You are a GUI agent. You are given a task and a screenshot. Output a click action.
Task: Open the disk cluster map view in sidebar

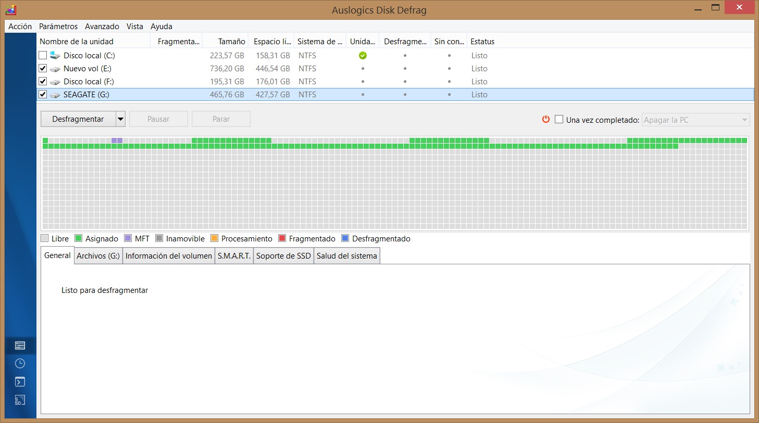(20, 345)
